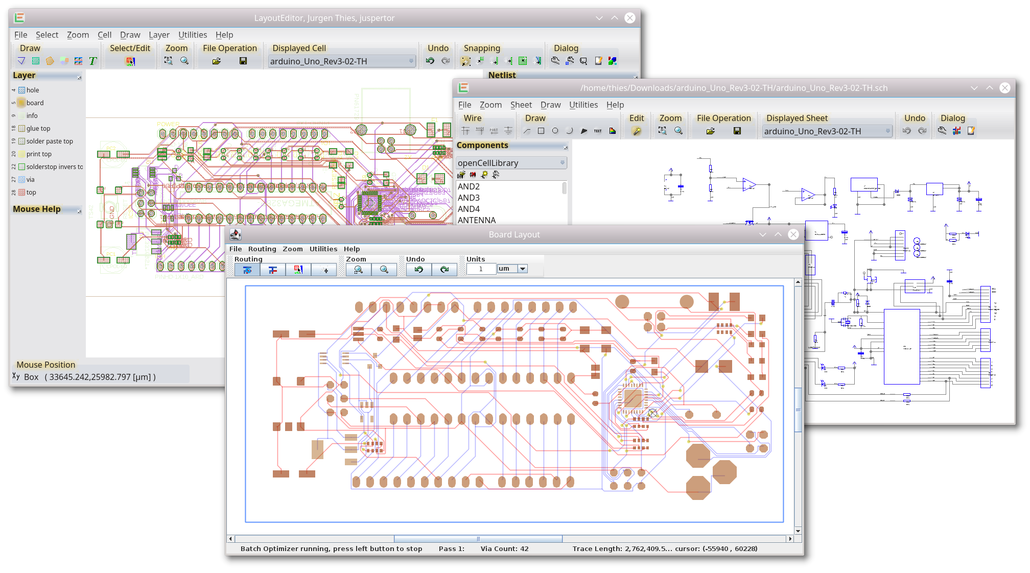Select the Add Wire tool in schematic editor
1030x573 pixels.
(466, 131)
